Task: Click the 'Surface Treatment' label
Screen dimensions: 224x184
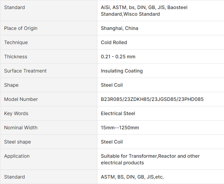Action: click(25, 71)
